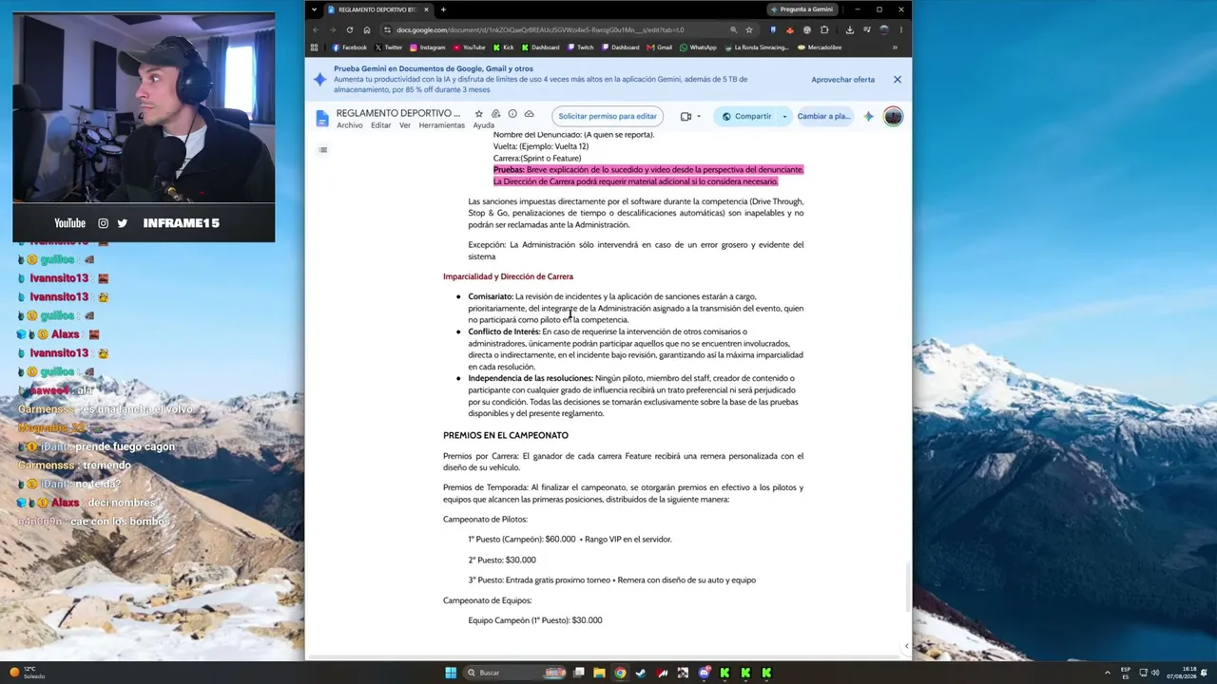Click the Cambiar a pla... button

tap(823, 117)
